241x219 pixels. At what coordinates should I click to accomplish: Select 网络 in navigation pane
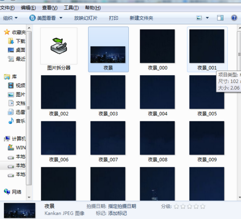(x=12, y=192)
